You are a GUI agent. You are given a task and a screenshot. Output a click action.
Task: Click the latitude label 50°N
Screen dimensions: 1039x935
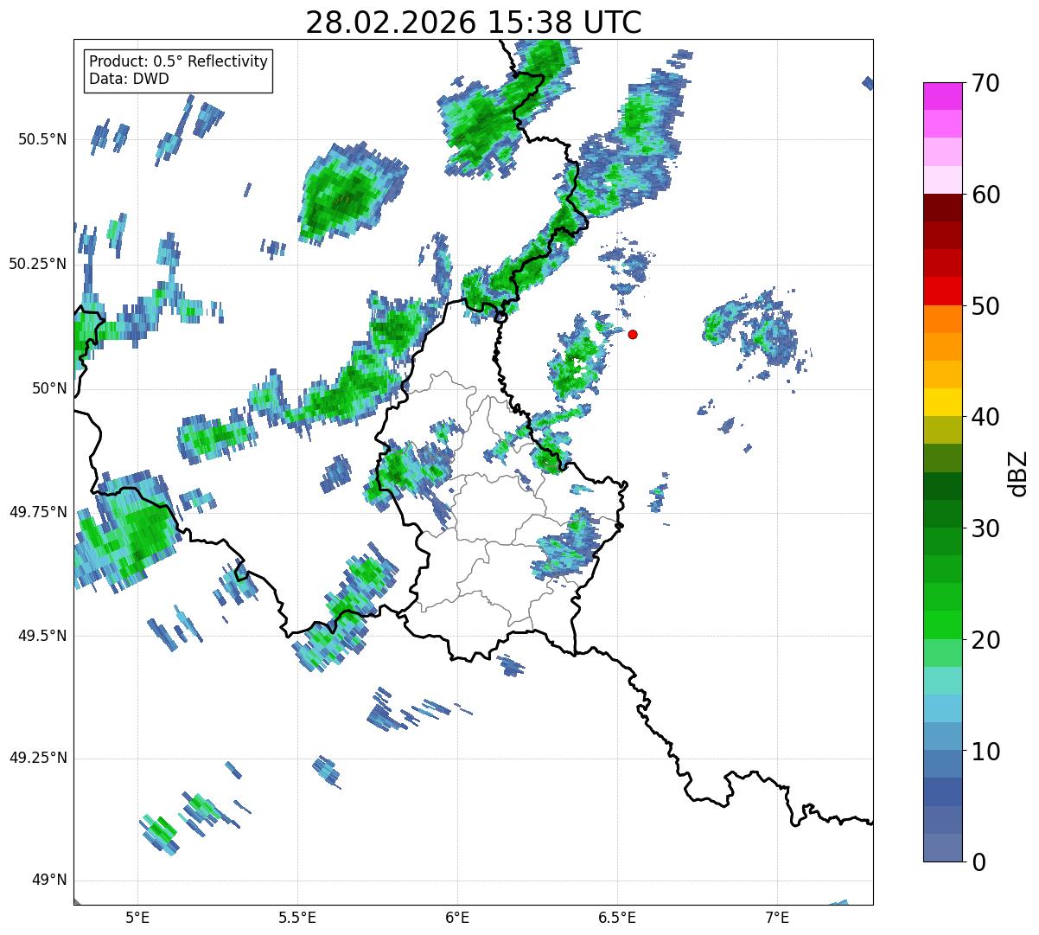pyautogui.click(x=49, y=388)
